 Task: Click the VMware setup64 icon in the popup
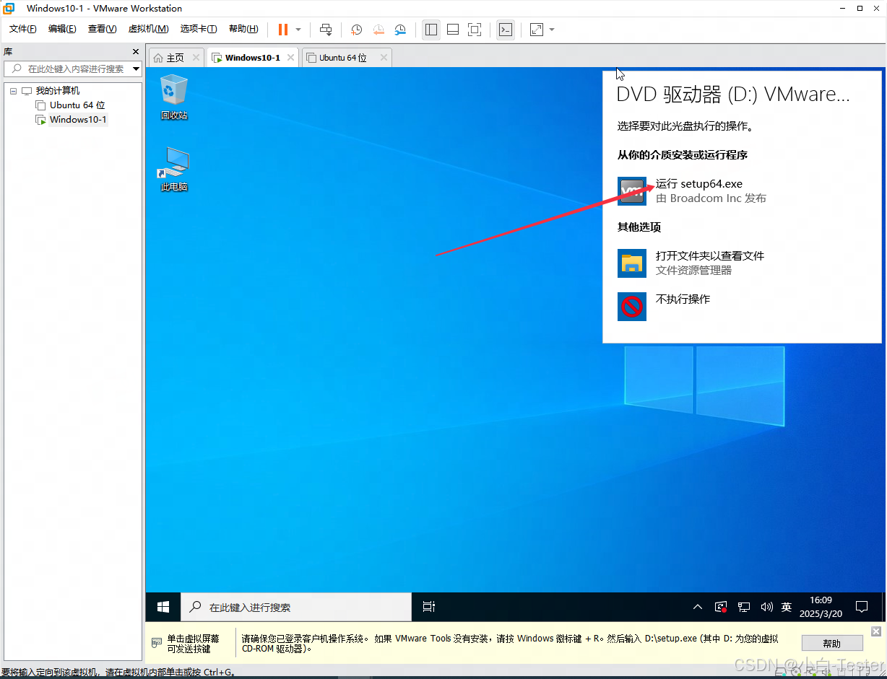click(632, 191)
